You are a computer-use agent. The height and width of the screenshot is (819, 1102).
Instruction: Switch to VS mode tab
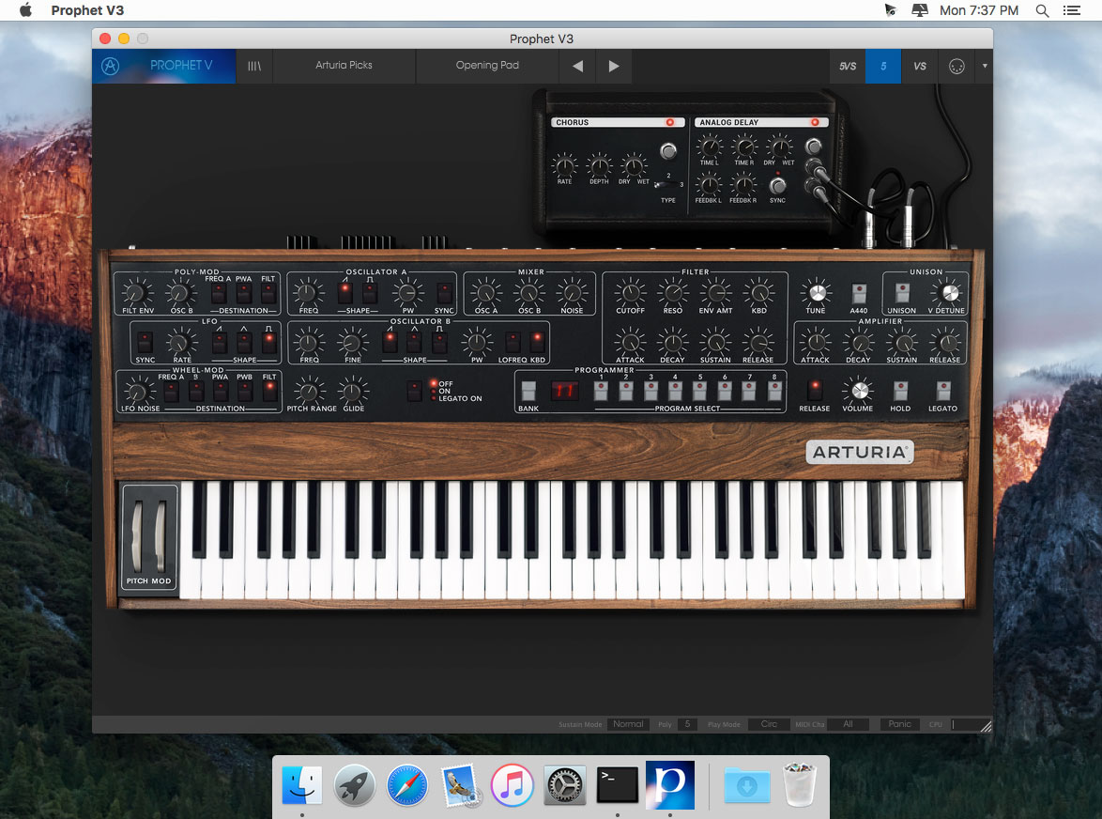(x=919, y=66)
